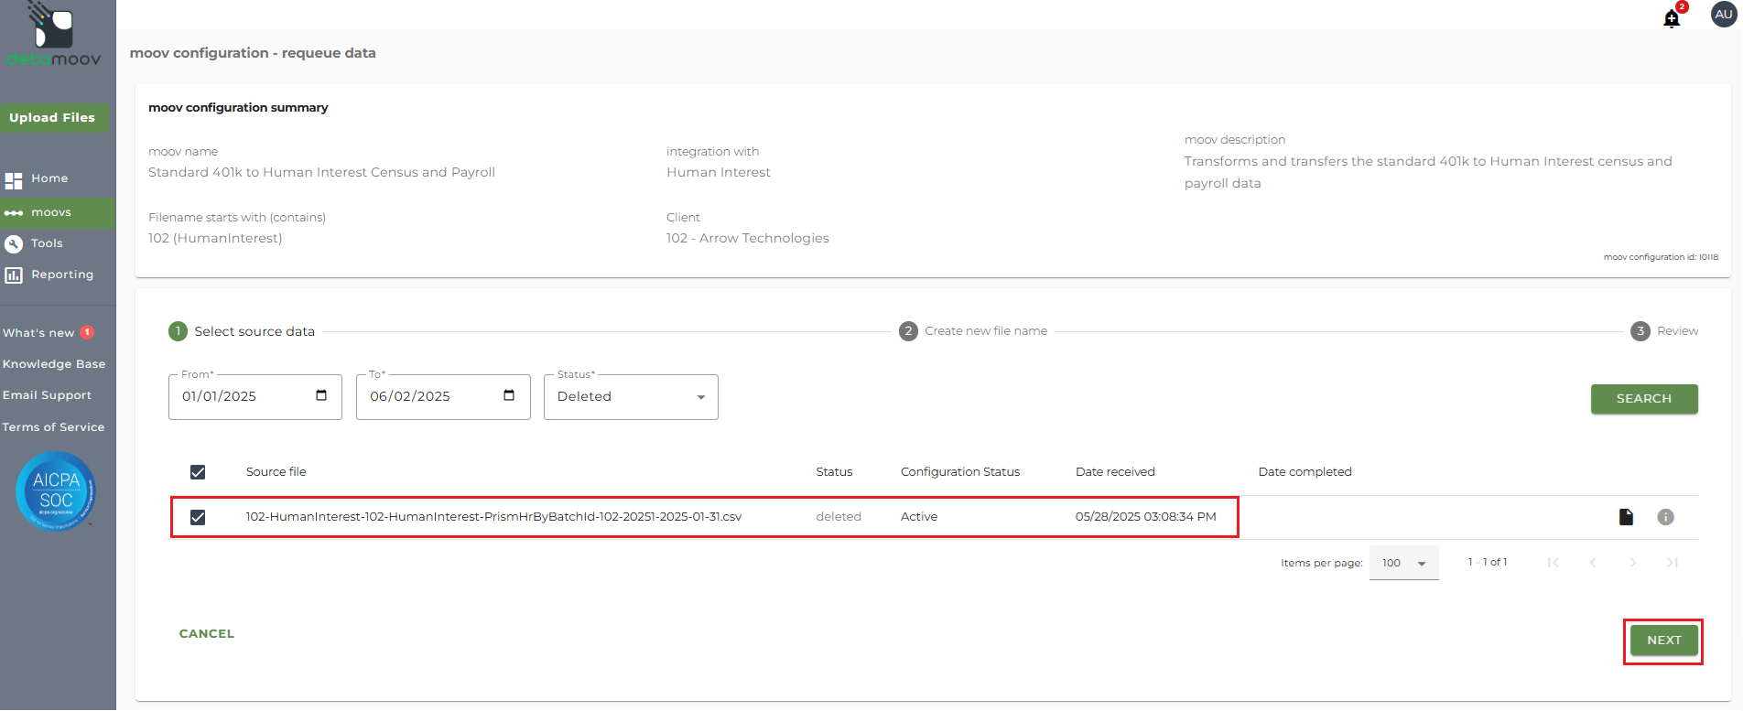
Task: Open the AU user avatar menu
Action: click(x=1724, y=15)
